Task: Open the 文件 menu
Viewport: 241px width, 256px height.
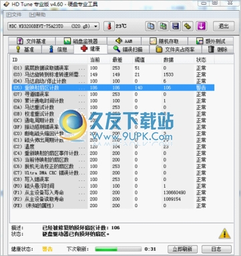Action: coord(14,15)
